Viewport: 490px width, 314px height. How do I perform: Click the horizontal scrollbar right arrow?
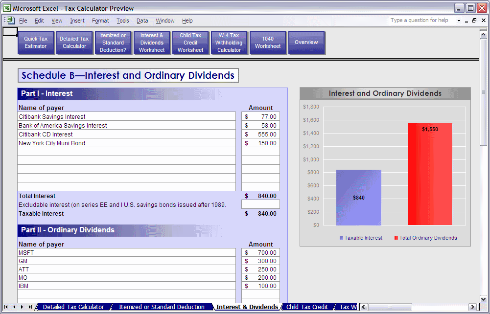pyautogui.click(x=472, y=307)
